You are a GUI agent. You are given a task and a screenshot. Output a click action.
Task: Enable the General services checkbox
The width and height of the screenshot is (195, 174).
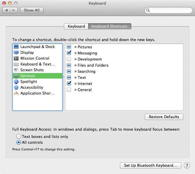(x=69, y=90)
